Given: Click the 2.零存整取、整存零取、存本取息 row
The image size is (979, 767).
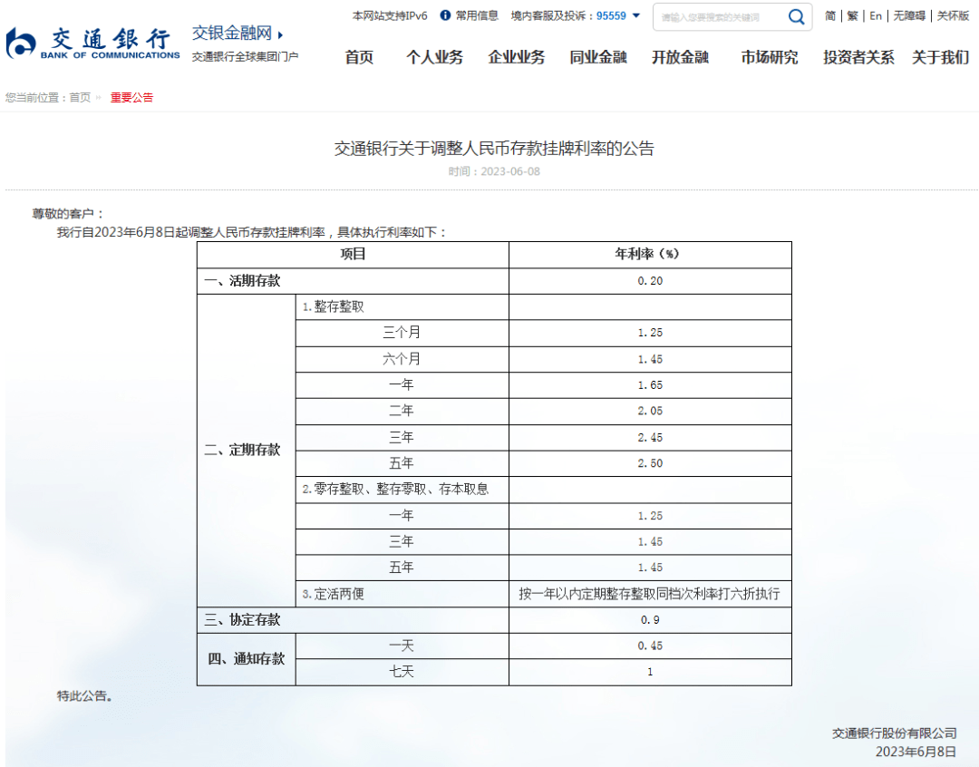Looking at the screenshot, I should tap(402, 490).
